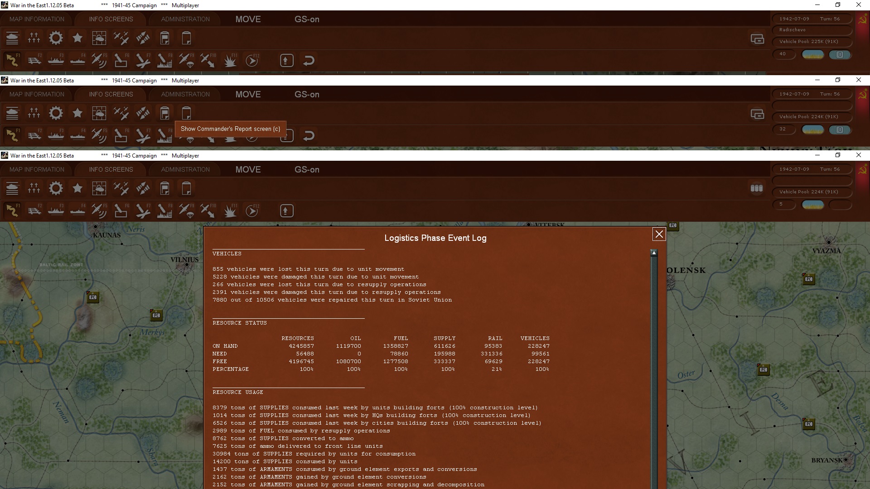Select F11 explosion mode in bottom window
Viewport: 870px width, 489px height.
(x=230, y=211)
